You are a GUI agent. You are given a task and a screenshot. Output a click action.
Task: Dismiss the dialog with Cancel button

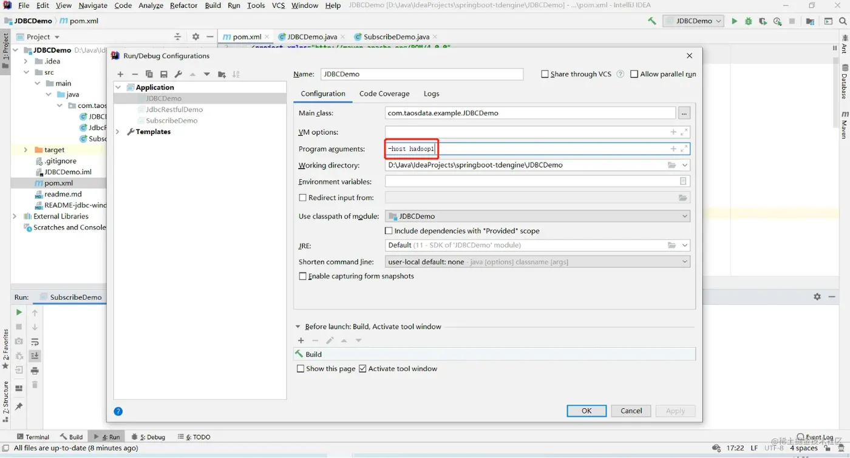(631, 411)
